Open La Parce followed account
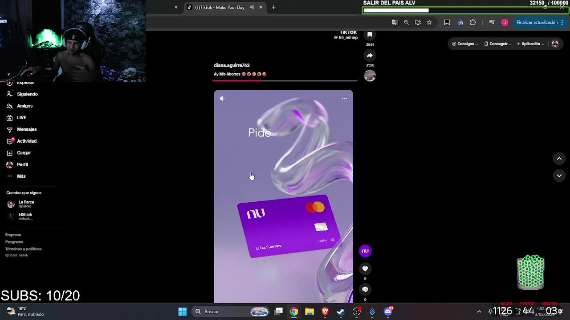The height and width of the screenshot is (320, 570). click(20, 204)
